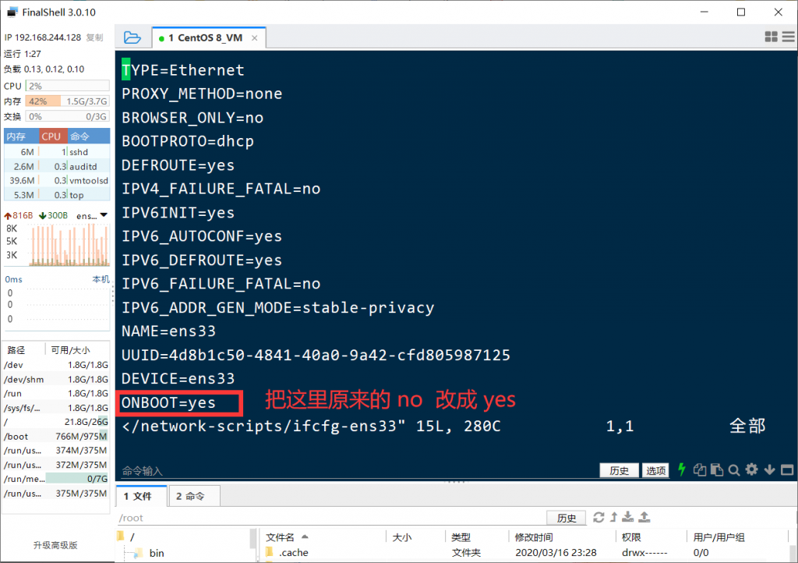Open the connection manager folder icon
Image resolution: width=798 pixels, height=563 pixels.
(132, 37)
